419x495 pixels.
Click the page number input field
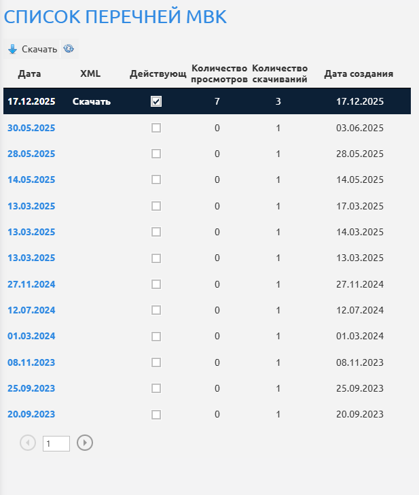56,443
